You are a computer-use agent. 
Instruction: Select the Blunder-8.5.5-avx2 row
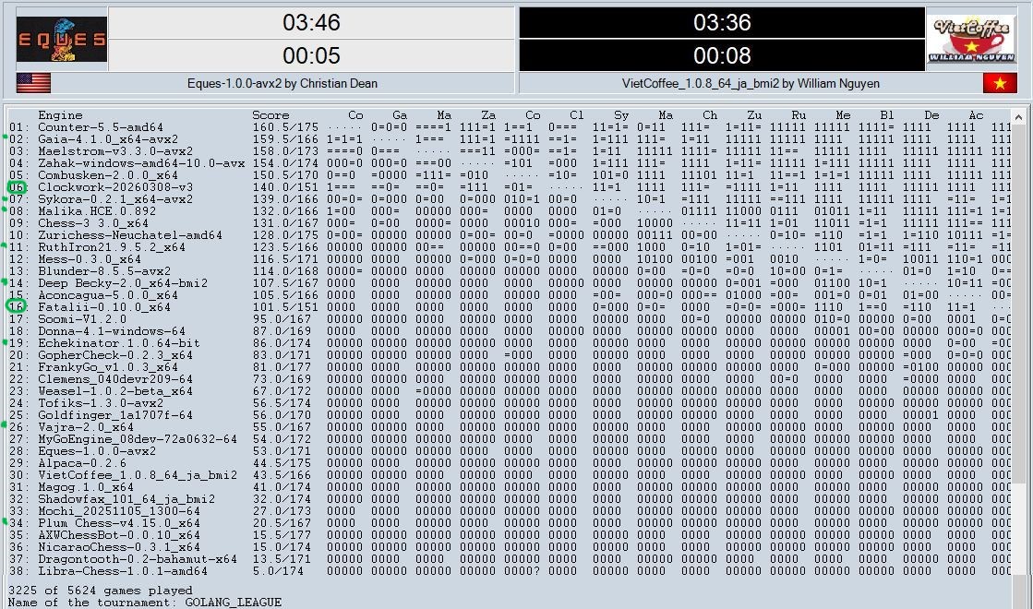tap(509, 270)
